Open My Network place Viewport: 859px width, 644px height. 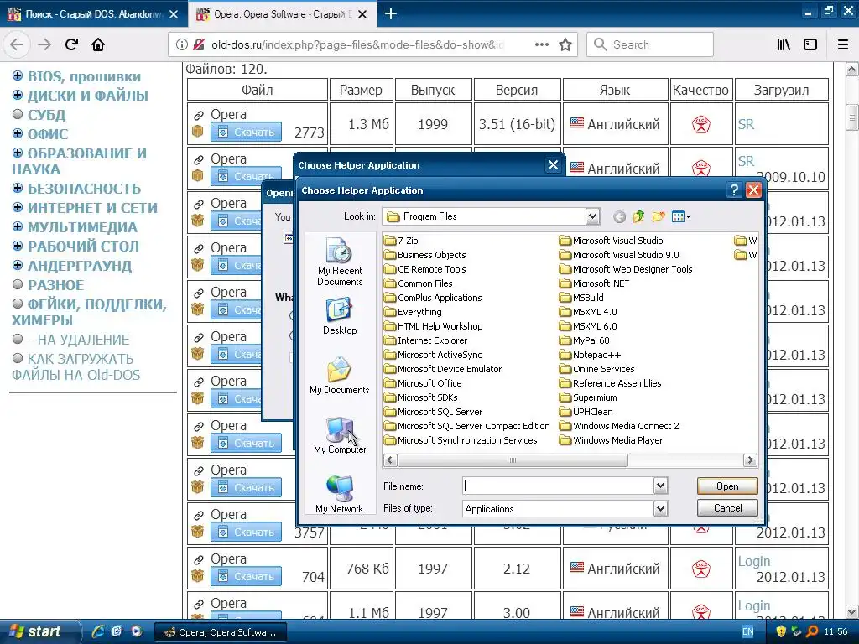340,495
